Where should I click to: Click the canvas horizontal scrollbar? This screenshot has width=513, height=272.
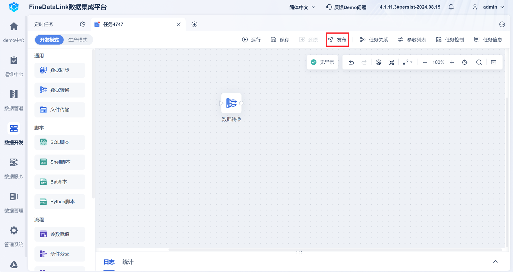point(335,250)
